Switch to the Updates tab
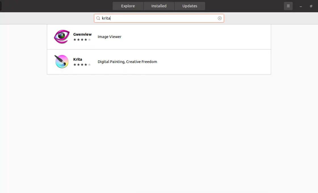This screenshot has width=318, height=193. click(190, 6)
